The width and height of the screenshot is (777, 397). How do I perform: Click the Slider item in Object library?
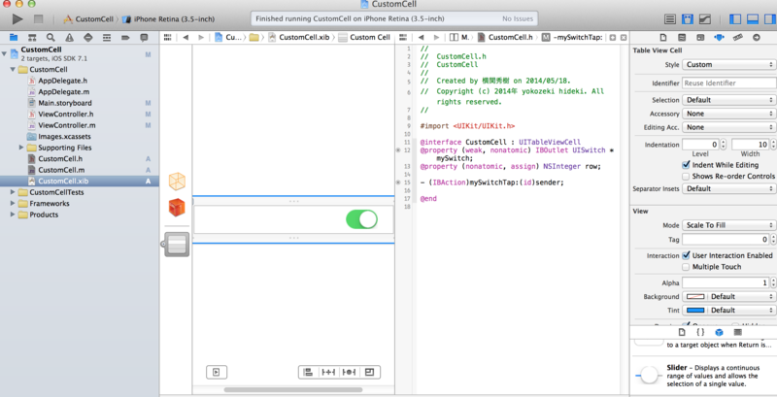click(703, 376)
